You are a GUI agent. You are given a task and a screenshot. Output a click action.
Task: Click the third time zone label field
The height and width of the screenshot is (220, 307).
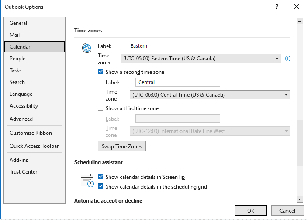coord(178,119)
